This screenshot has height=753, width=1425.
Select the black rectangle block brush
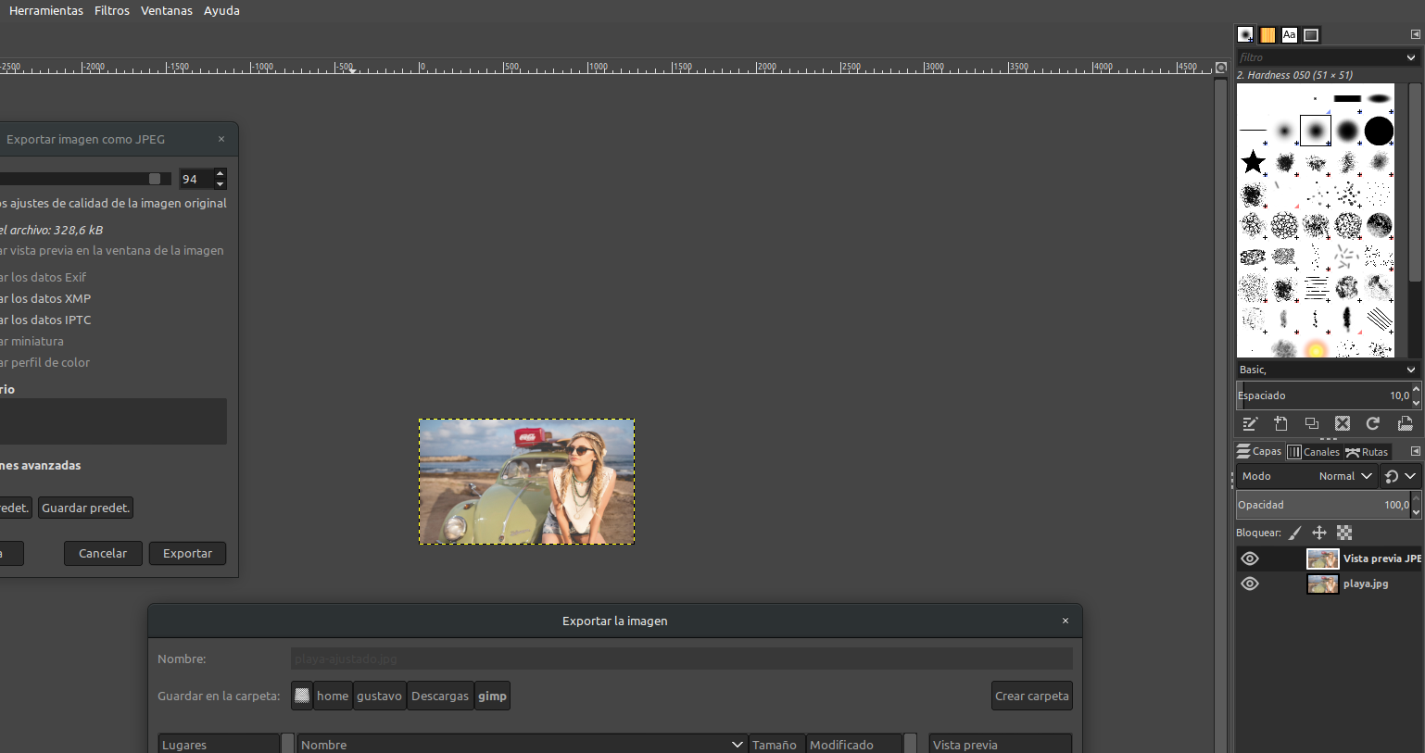pos(1347,99)
